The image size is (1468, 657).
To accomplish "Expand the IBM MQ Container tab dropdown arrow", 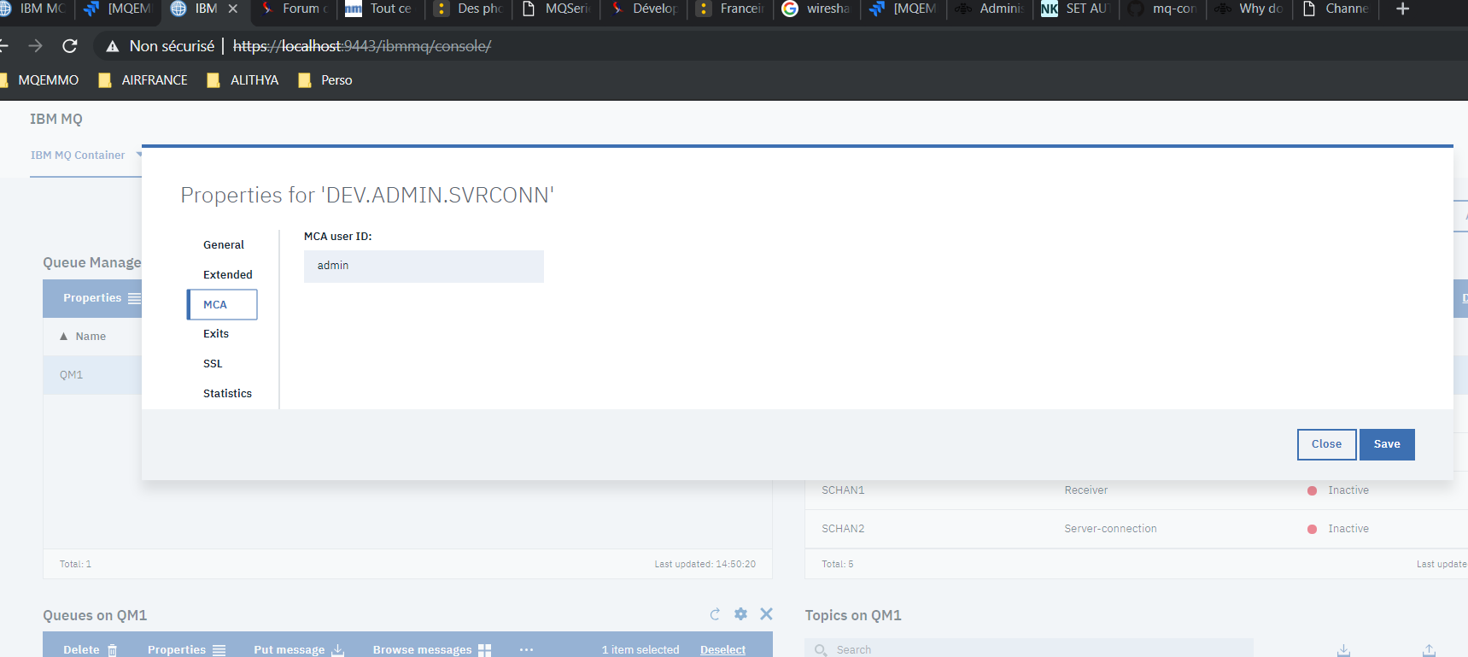I will point(138,155).
